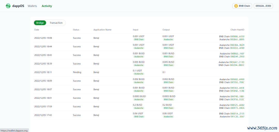This screenshot has height=132, width=279.
Task: Open hash link 0X9886...A350
Action: 237,37
